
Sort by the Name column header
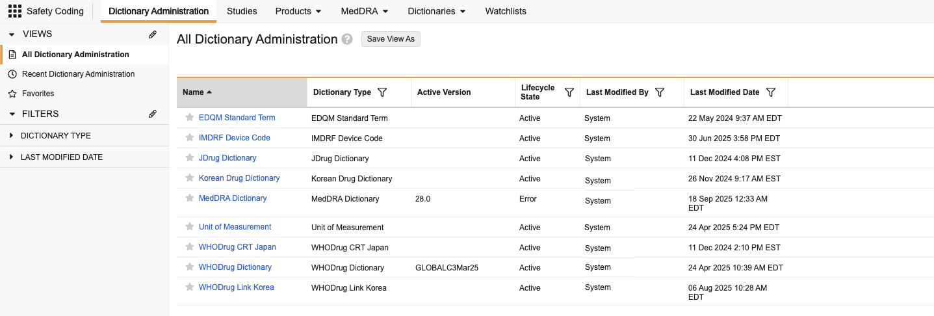[194, 92]
